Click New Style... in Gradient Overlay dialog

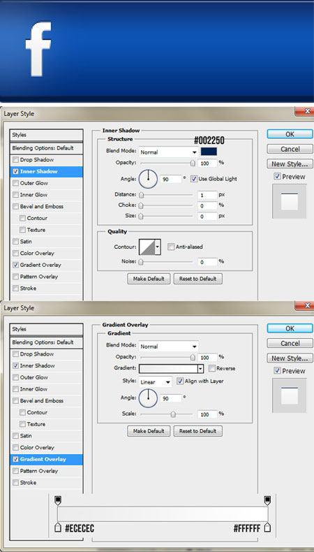[290, 358]
